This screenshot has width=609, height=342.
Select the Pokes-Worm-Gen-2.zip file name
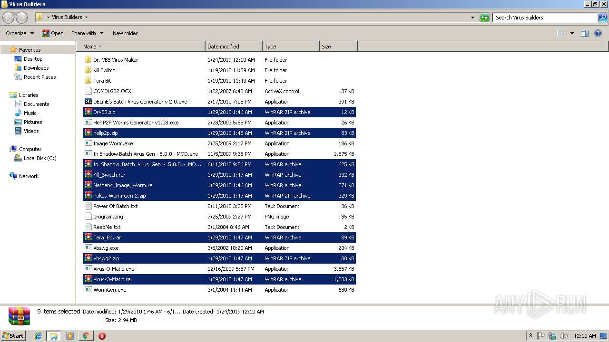click(x=119, y=196)
